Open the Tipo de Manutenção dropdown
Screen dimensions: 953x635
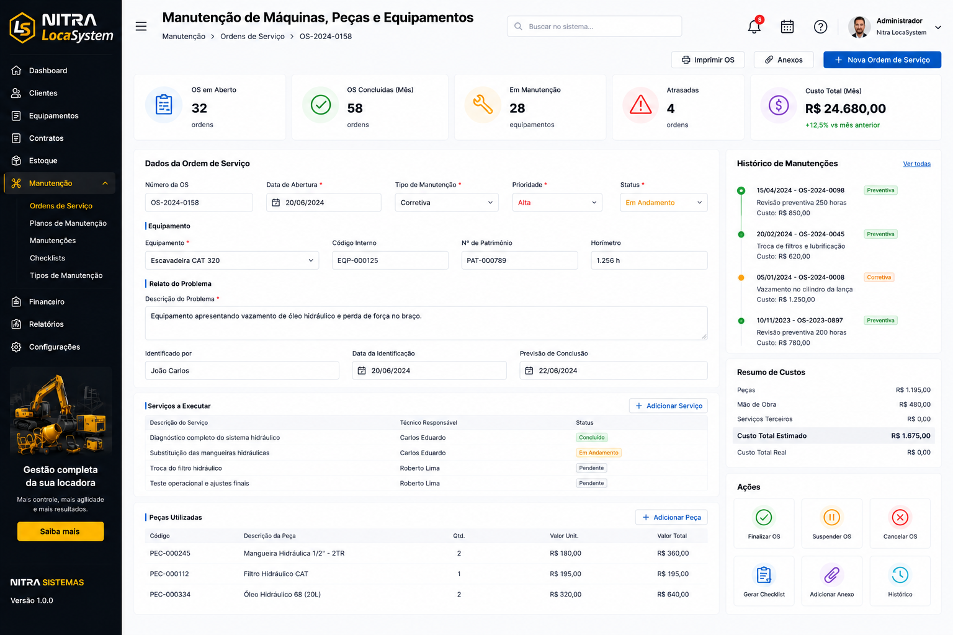[447, 203]
